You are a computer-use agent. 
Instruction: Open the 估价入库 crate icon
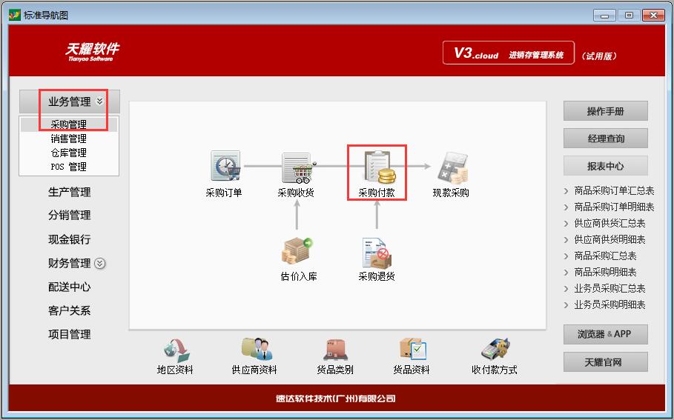[x=297, y=250]
